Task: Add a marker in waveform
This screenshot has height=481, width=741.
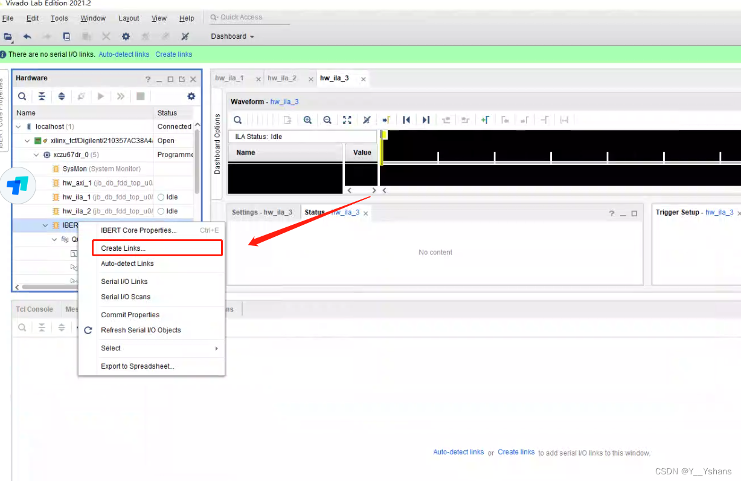Action: (x=485, y=120)
